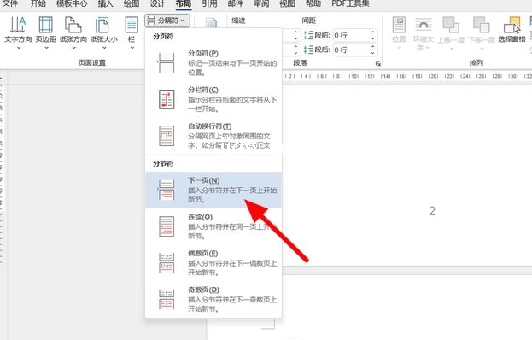Switch to the 布局 Layout tab
Screen dimensions: 532x340
coord(184,3)
